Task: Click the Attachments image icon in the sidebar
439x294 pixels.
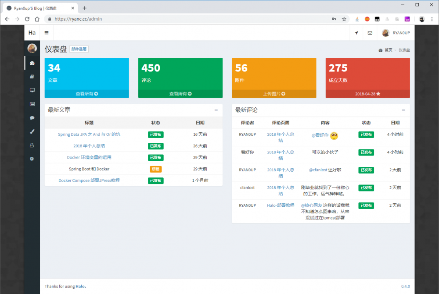Action: click(32, 104)
